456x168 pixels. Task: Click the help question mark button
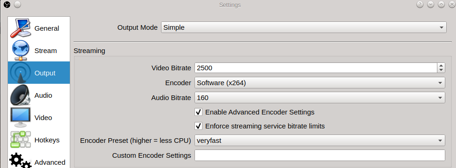pos(420,5)
